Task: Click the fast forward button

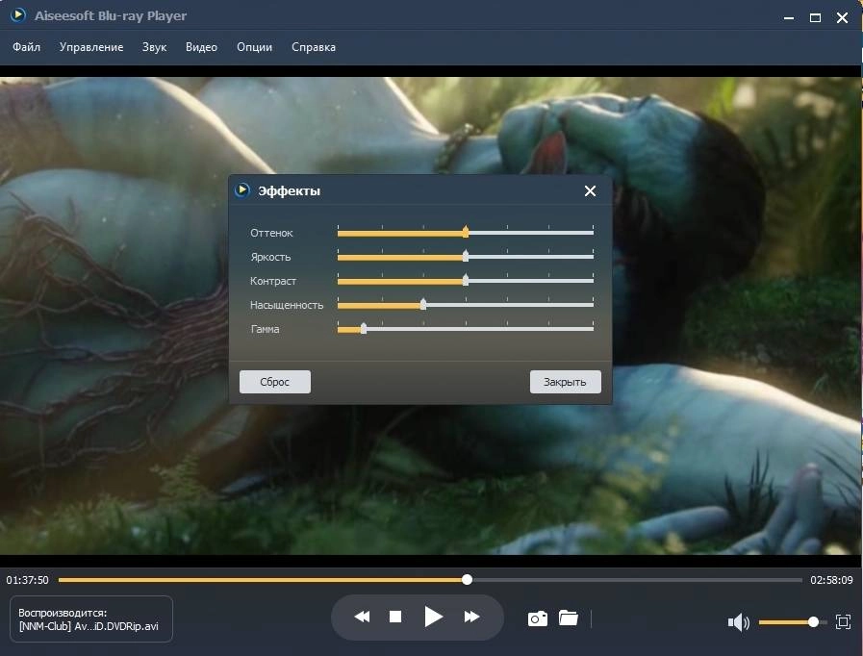Action: pyautogui.click(x=471, y=617)
